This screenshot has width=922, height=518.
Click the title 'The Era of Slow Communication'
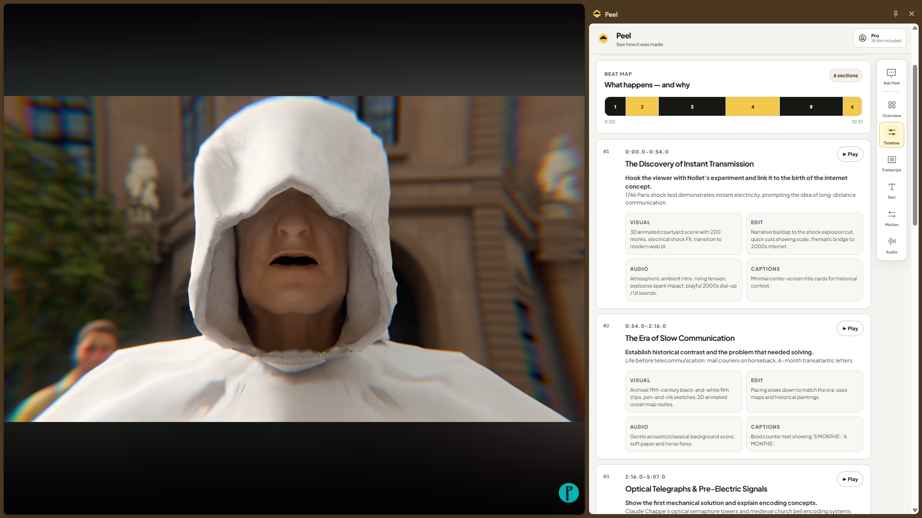coord(679,338)
